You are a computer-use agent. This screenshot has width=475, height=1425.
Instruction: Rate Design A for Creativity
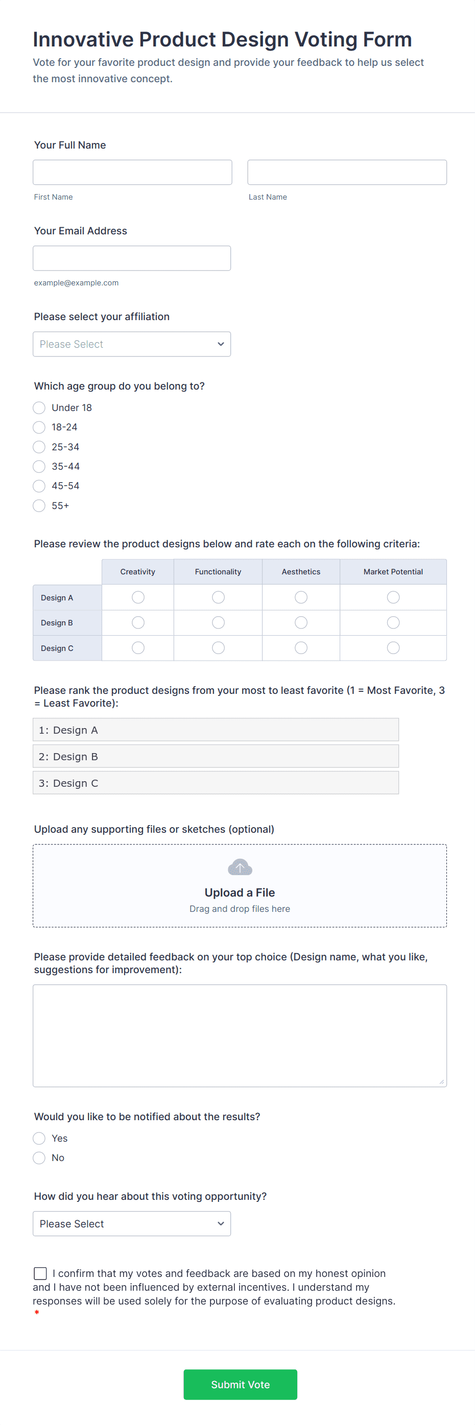(138, 597)
